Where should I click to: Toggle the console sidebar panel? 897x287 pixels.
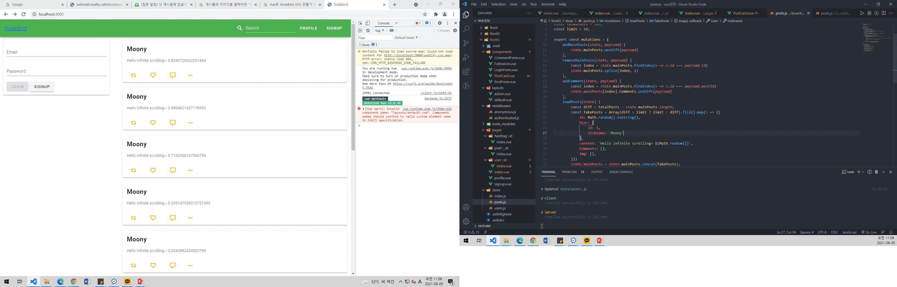(x=360, y=31)
